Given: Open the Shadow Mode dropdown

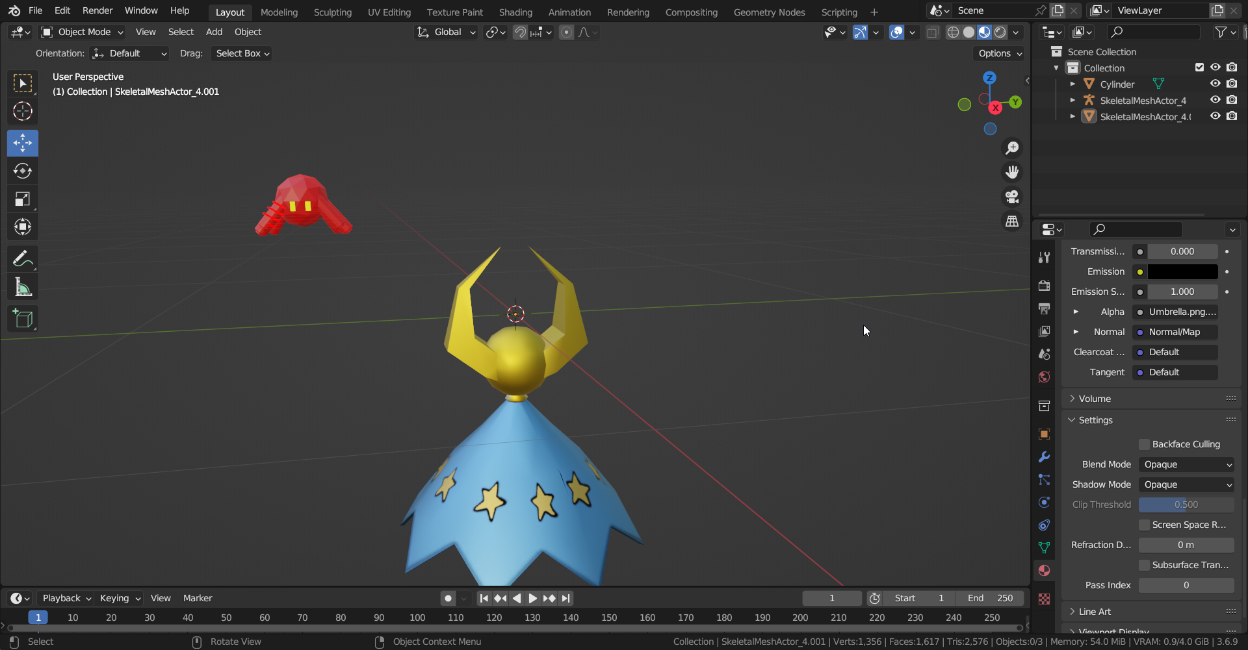Looking at the screenshot, I should [1186, 484].
